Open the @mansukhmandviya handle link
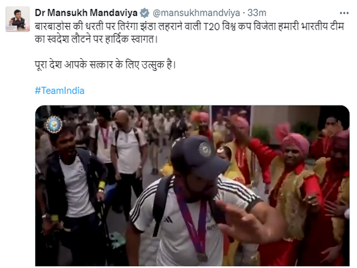The image size is (357, 268). 196,13
